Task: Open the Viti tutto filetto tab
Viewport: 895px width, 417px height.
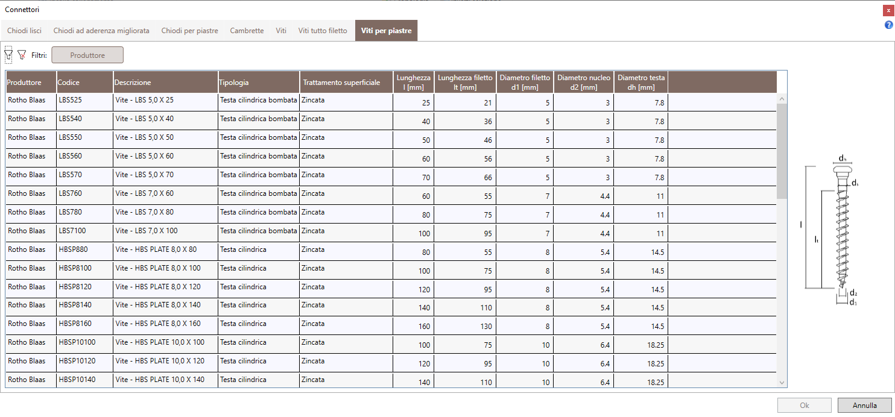Action: coord(323,30)
